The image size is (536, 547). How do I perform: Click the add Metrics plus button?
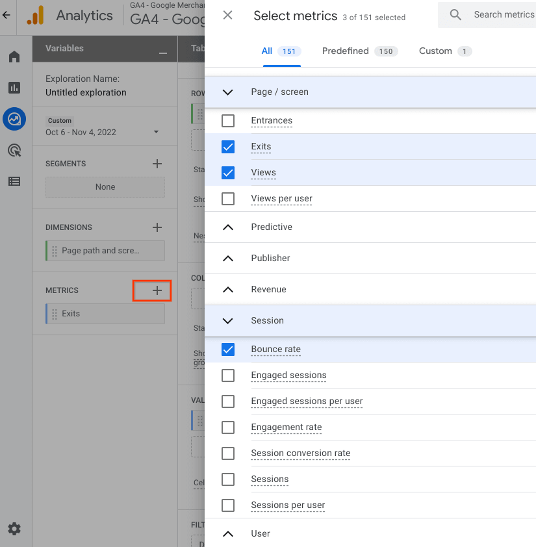[x=151, y=290]
